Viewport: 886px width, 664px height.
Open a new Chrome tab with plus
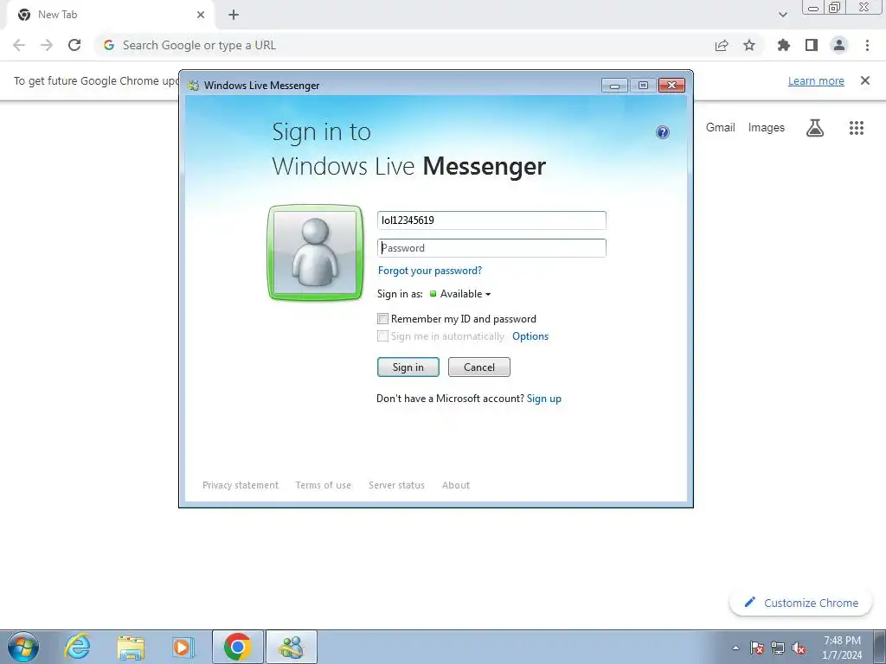point(234,15)
